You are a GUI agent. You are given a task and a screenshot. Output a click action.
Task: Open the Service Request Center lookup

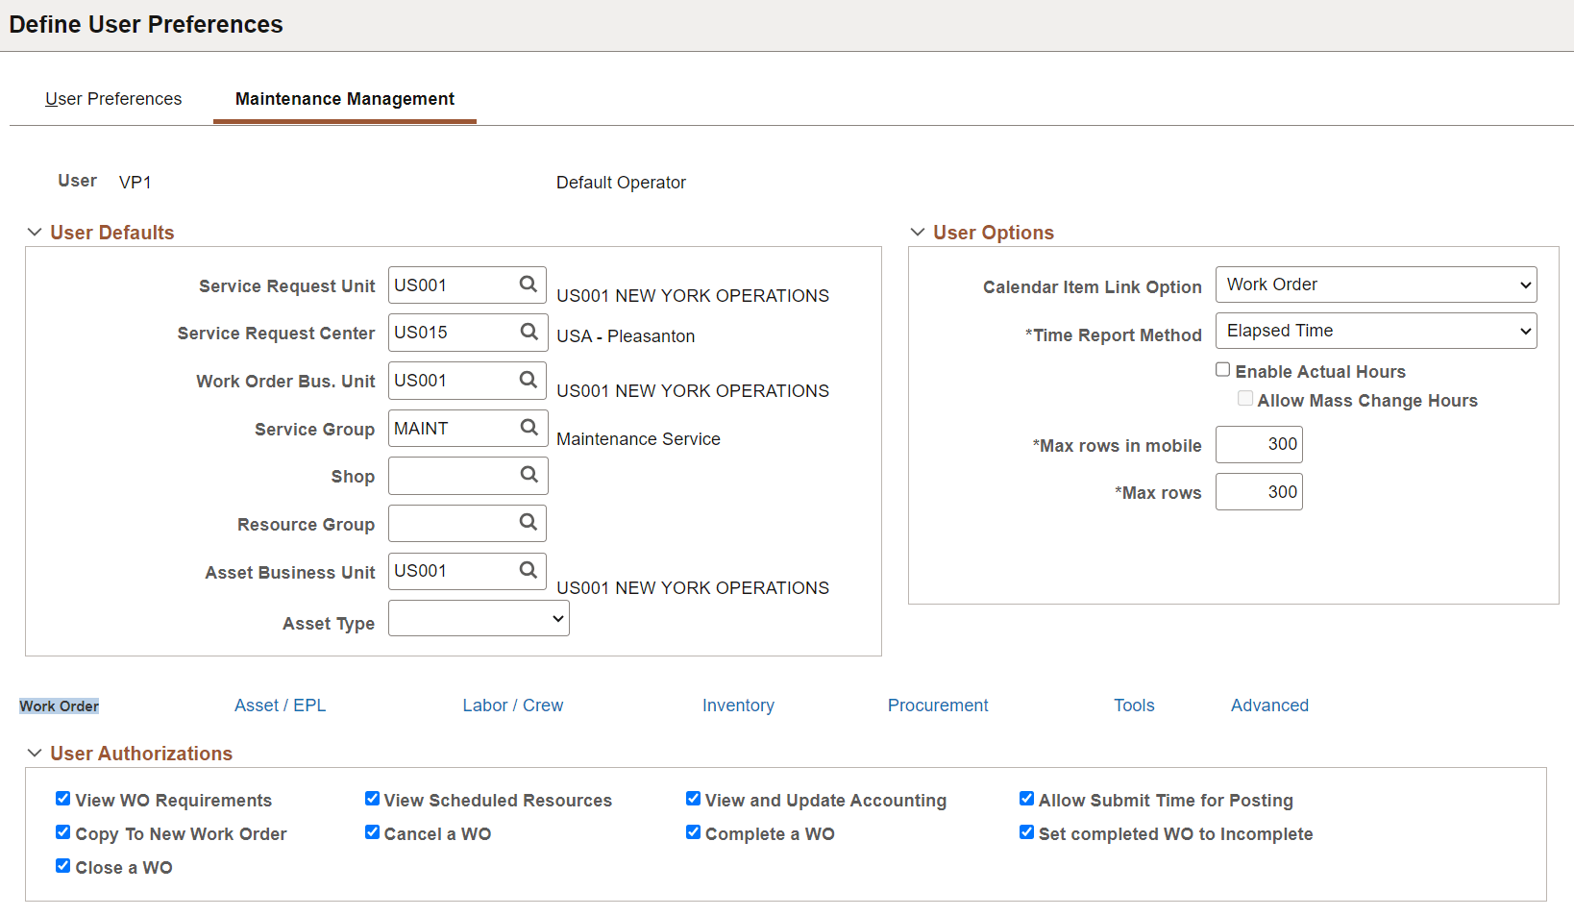tap(529, 332)
